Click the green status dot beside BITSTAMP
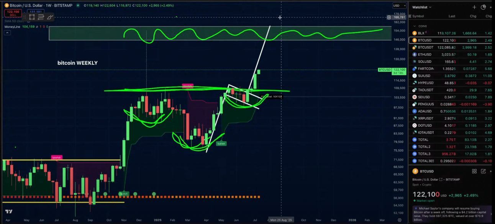 point(78,6)
